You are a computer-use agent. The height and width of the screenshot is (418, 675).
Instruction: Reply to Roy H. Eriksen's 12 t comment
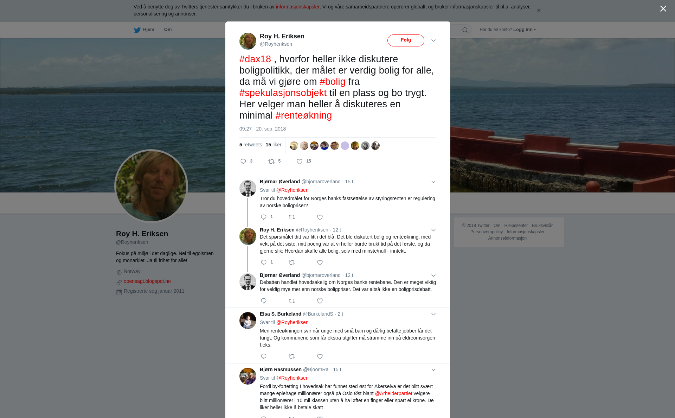click(264, 262)
